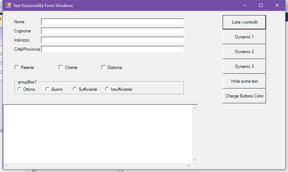Click the Dynamic 2 button
Viewport: 288px width, 172px height.
244,52
